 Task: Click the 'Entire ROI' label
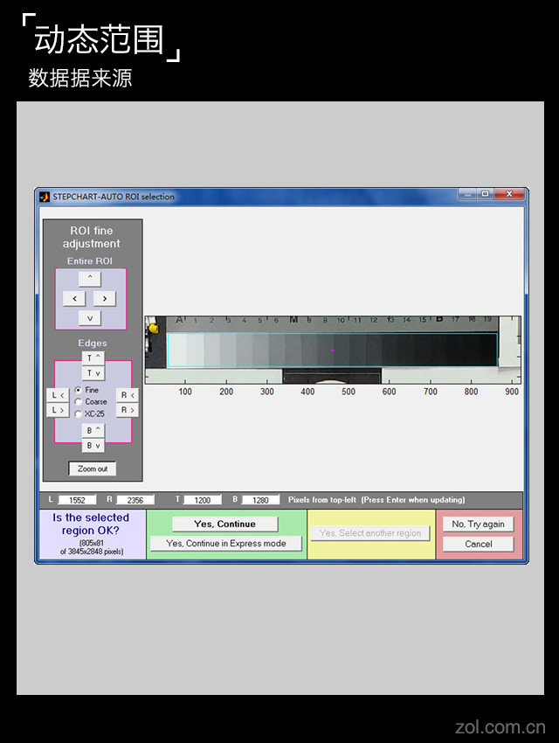click(x=89, y=261)
